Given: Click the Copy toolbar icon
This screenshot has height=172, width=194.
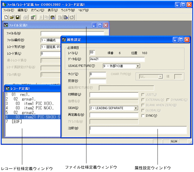Looking at the screenshot, I should point(47,17).
